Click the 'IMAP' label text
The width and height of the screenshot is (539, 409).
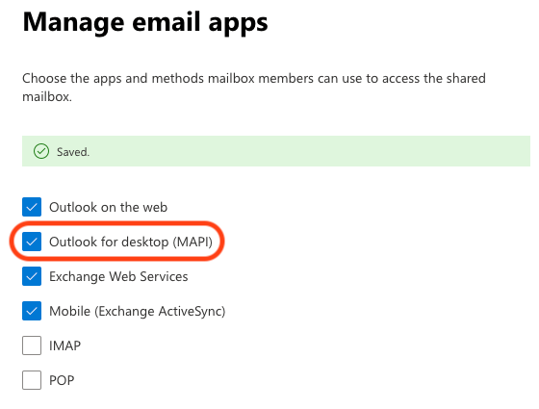(65, 345)
